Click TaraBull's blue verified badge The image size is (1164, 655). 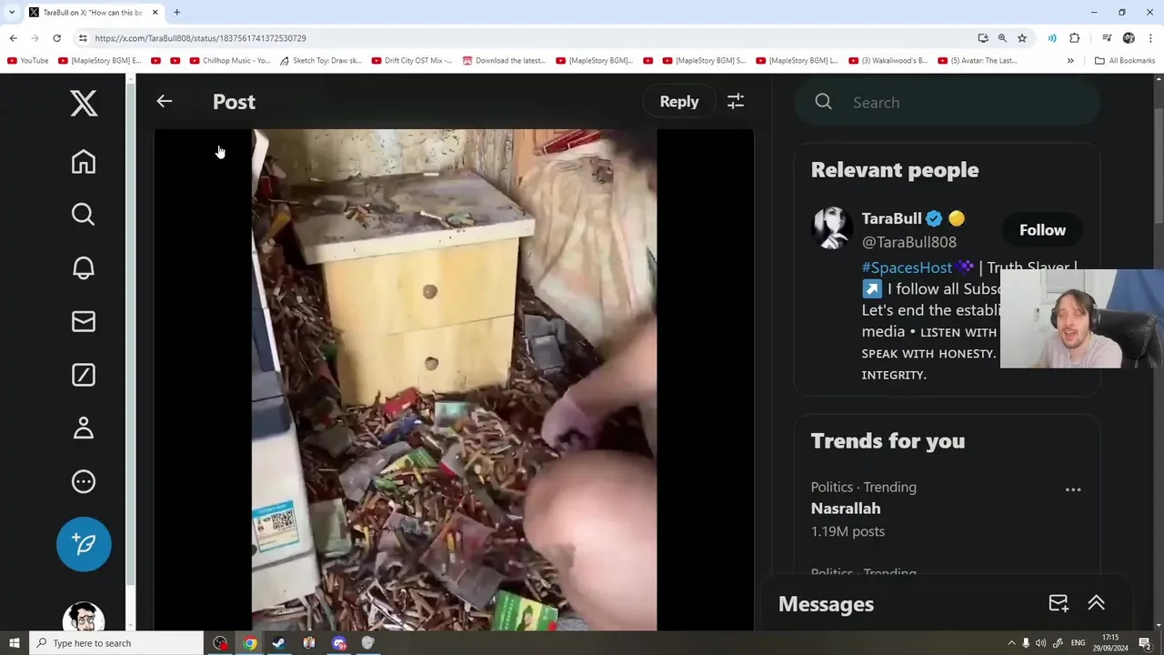[934, 218]
